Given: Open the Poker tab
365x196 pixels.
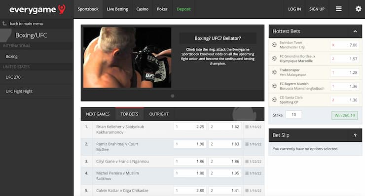Looking at the screenshot, I should coord(162,9).
